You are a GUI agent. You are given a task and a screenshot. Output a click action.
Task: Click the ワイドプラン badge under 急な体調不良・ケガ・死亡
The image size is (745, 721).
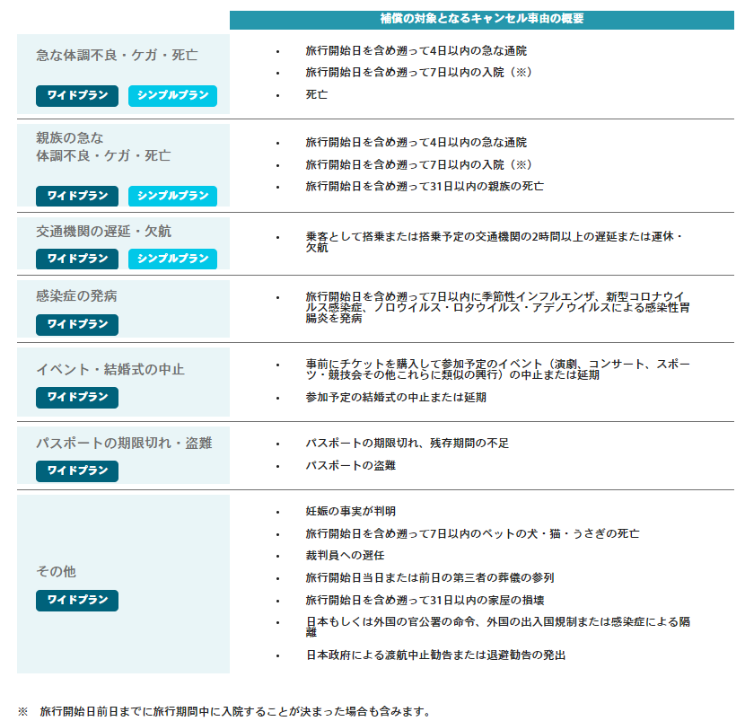tap(76, 95)
